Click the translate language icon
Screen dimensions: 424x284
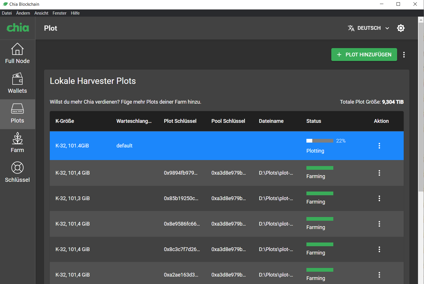point(351,28)
